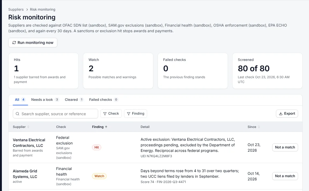This screenshot has height=191, width=309.
Task: Click Run monitoring now button
Action: (33, 43)
